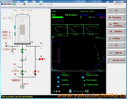This screenshot has width=127, height=99.
Task: Click the V2 valve symbol
Action: (22, 73)
